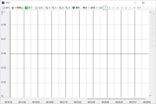
Task: Select channel 4 in right side panel
Action: (x=153, y=26)
